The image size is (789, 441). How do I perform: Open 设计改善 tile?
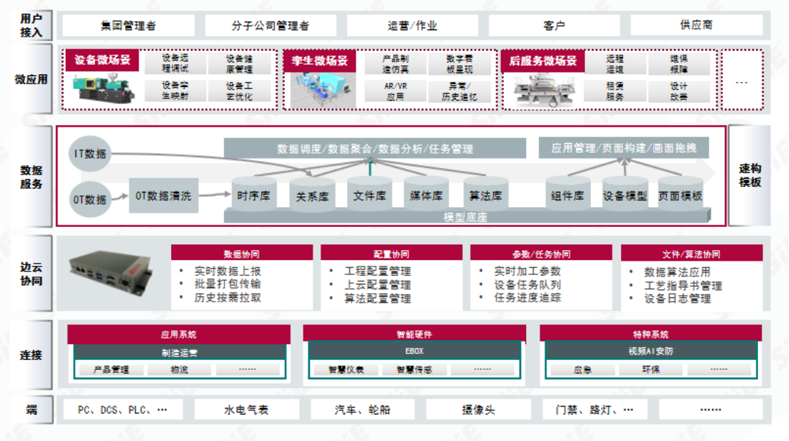coord(679,91)
